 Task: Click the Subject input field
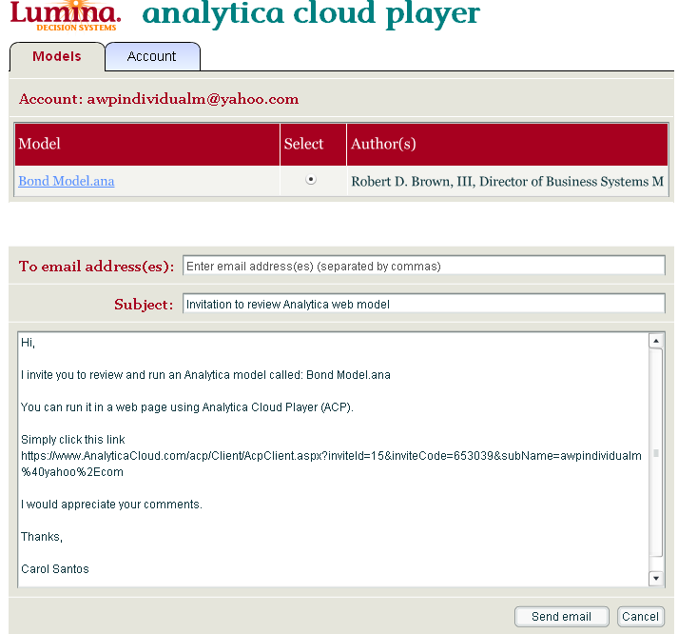pos(424,304)
